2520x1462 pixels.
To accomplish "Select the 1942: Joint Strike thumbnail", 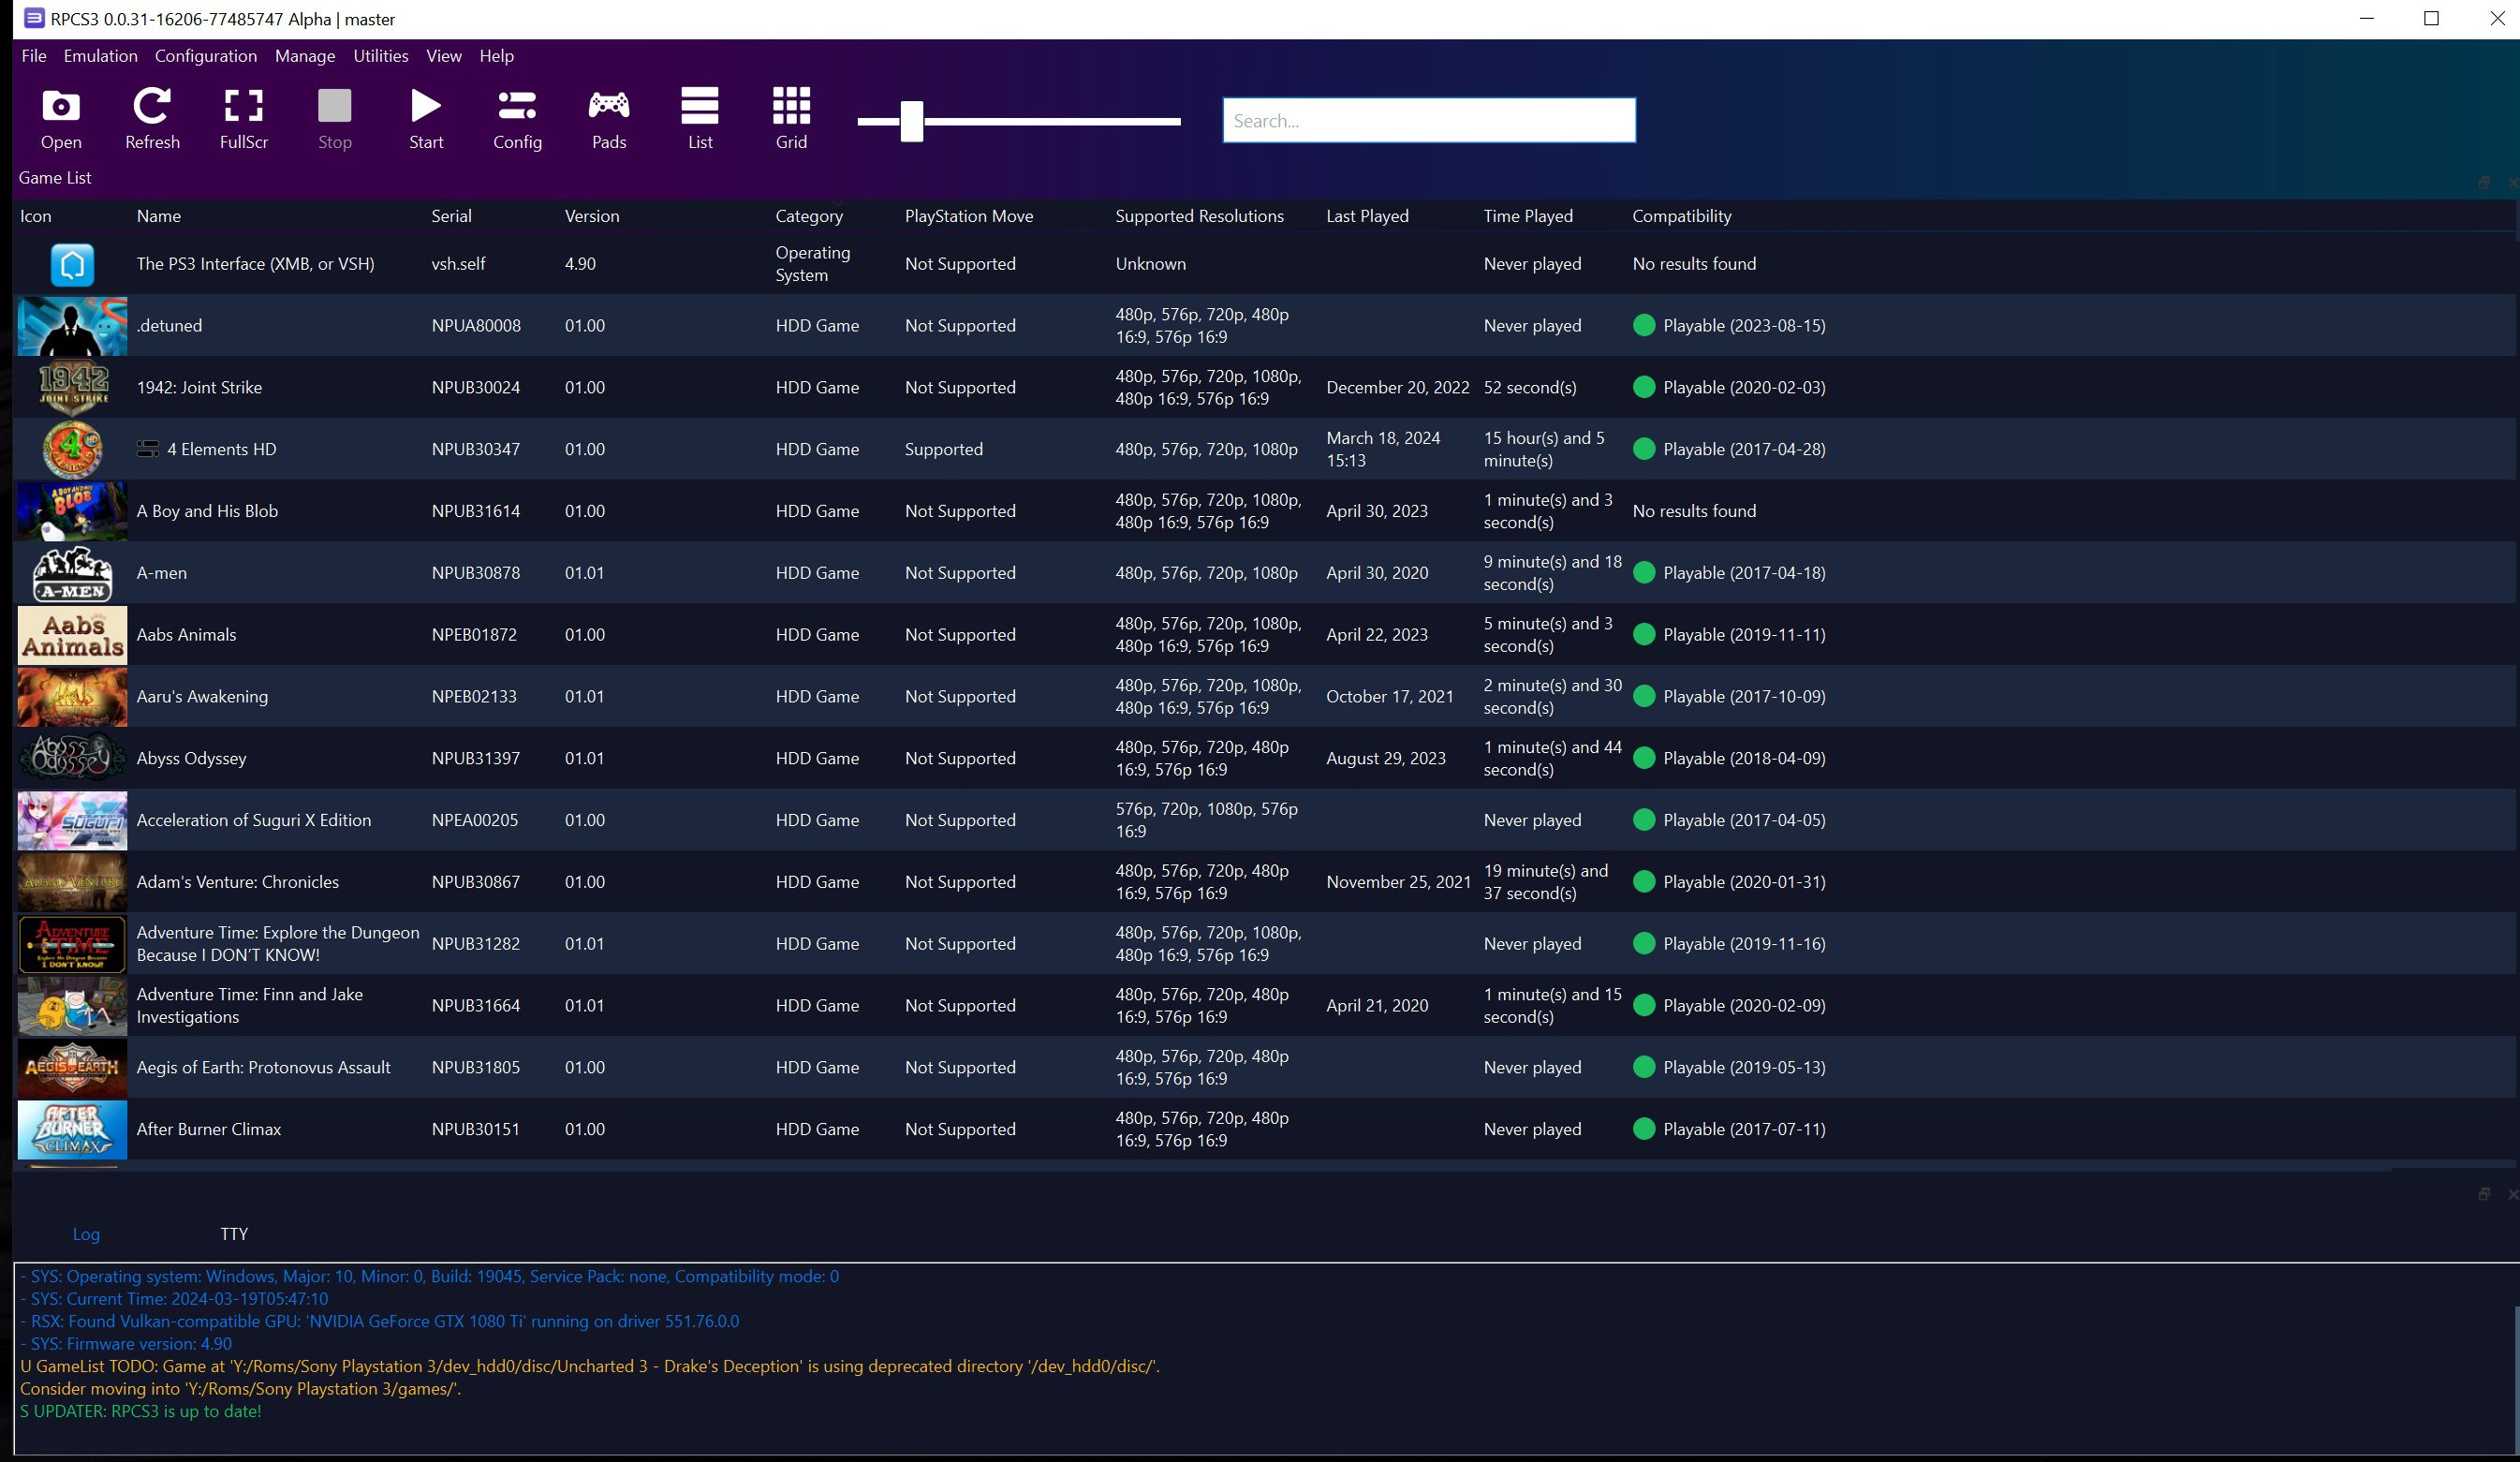I will coord(72,388).
